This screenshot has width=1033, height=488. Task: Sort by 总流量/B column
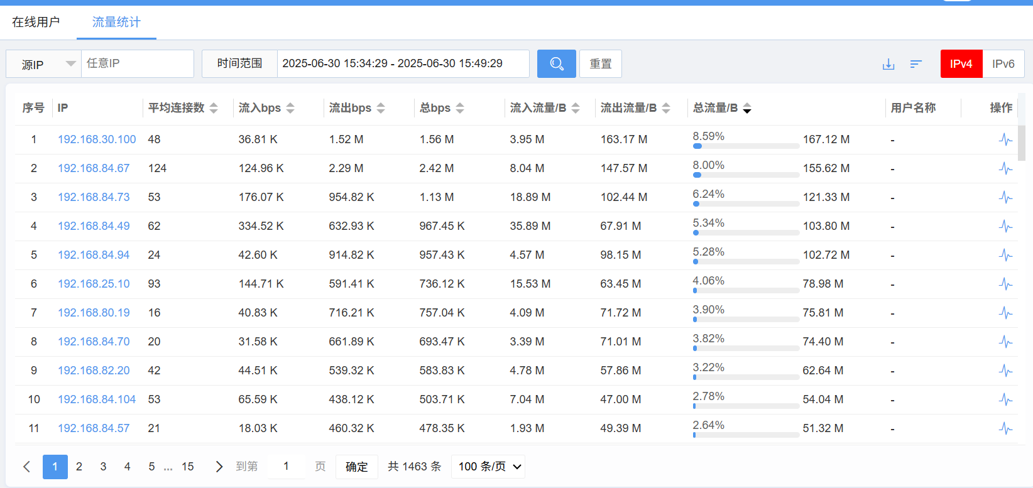pos(747,108)
